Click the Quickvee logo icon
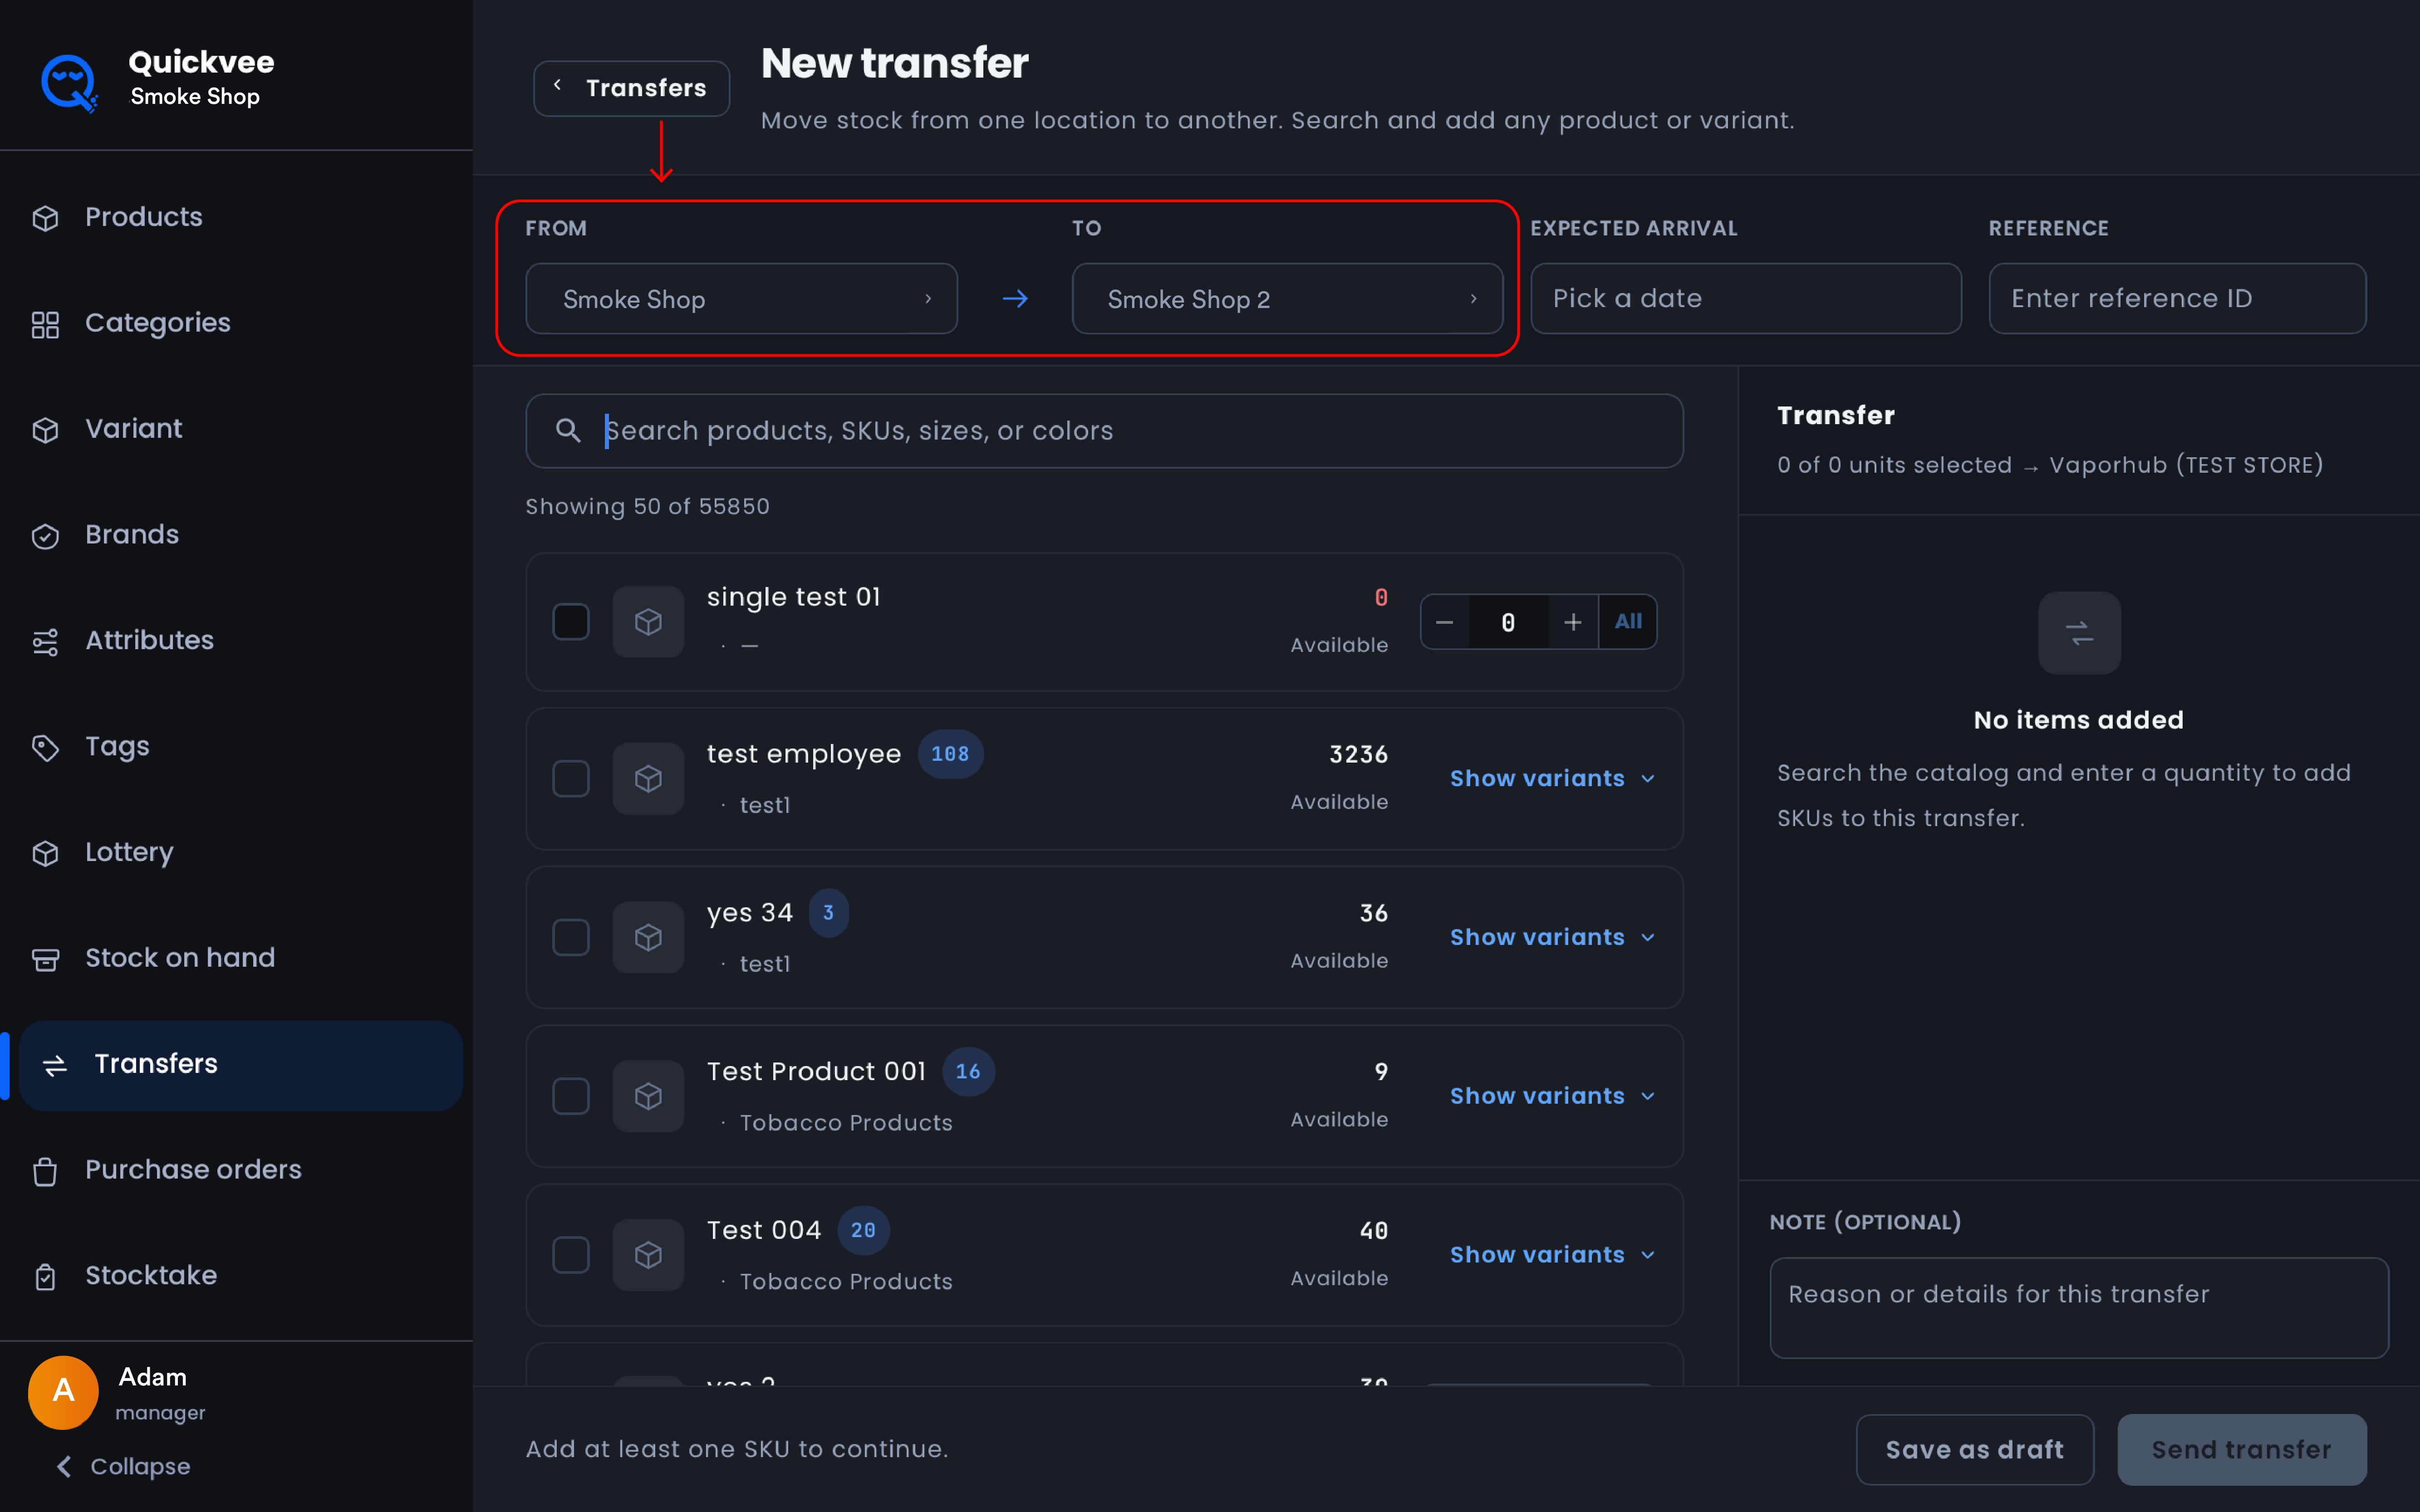Viewport: 2420px width, 1512px height. click(69, 82)
